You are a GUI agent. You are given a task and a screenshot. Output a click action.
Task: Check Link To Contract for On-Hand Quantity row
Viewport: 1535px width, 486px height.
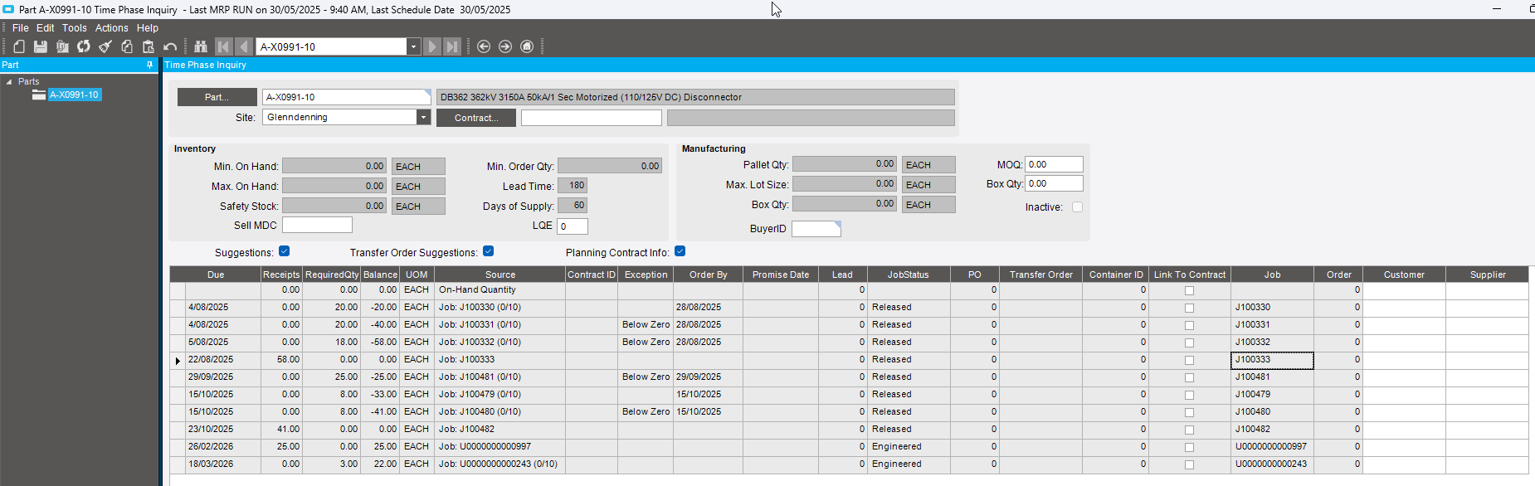1189,290
